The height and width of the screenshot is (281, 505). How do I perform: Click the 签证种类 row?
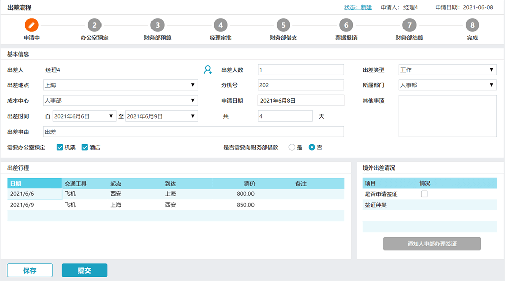(430, 205)
